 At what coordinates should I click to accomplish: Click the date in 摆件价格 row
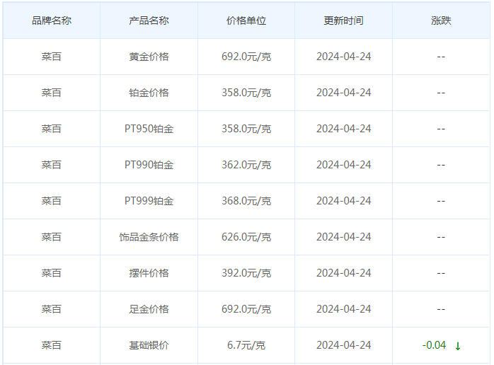coord(343,273)
